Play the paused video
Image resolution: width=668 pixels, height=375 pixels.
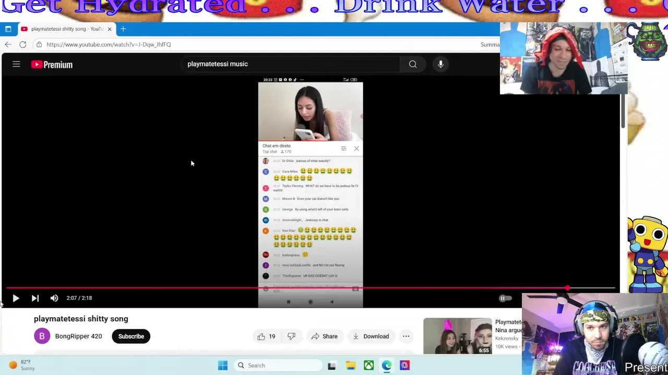16,298
